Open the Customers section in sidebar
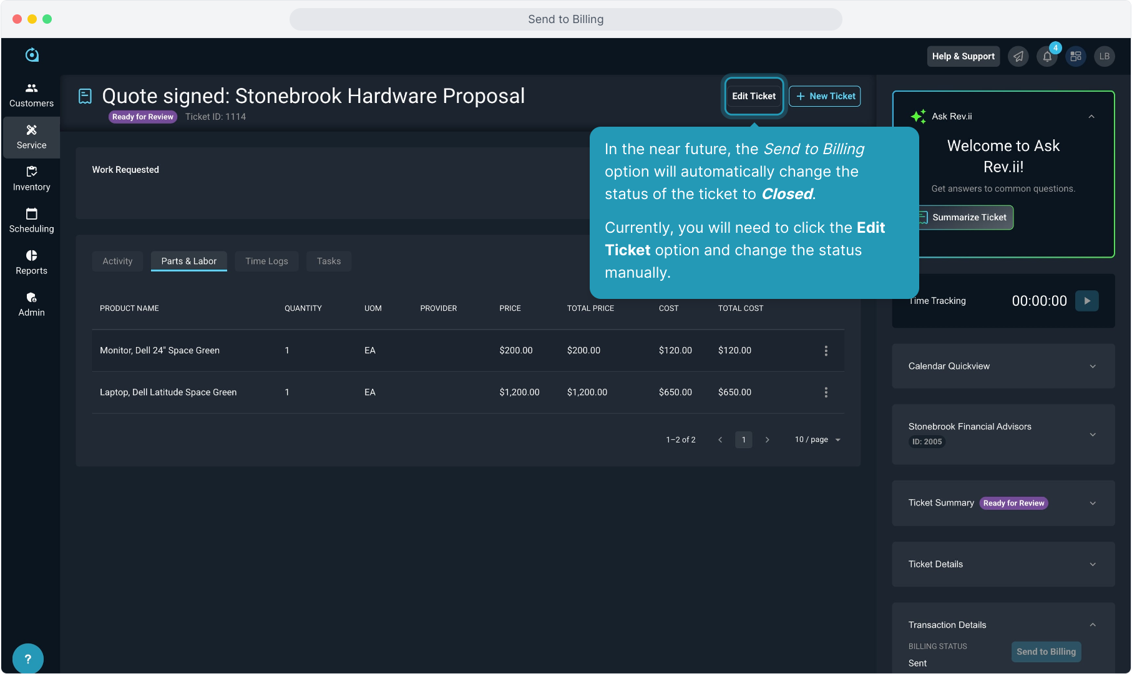Image resolution: width=1132 pixels, height=674 pixels. pos(31,95)
